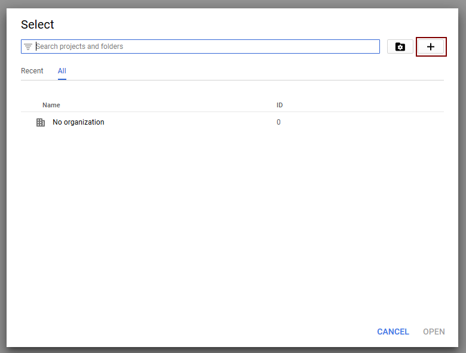Switch to the Recent tab
The image size is (466, 353).
click(x=32, y=71)
